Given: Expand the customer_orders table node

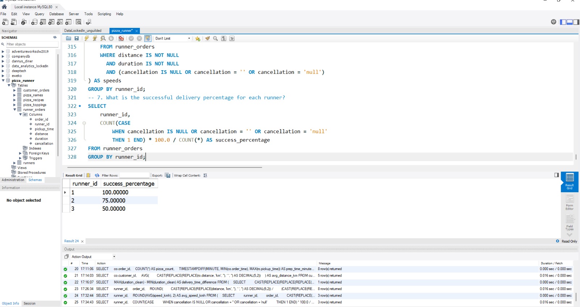Looking at the screenshot, I should 14,90.
